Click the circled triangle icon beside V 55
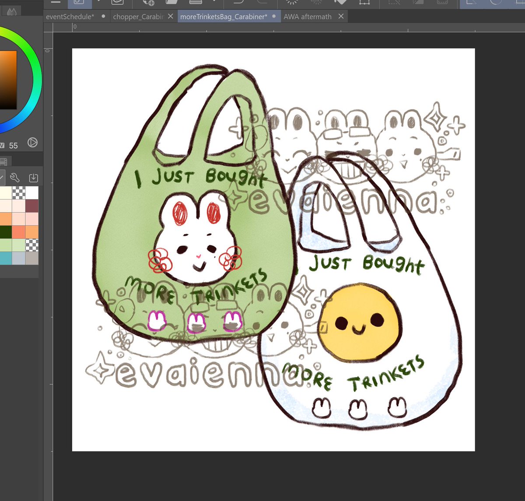The image size is (525, 501). click(32, 143)
